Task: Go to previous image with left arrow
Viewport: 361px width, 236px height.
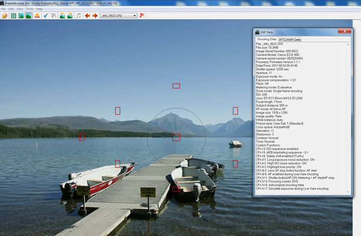Action: [87, 16]
